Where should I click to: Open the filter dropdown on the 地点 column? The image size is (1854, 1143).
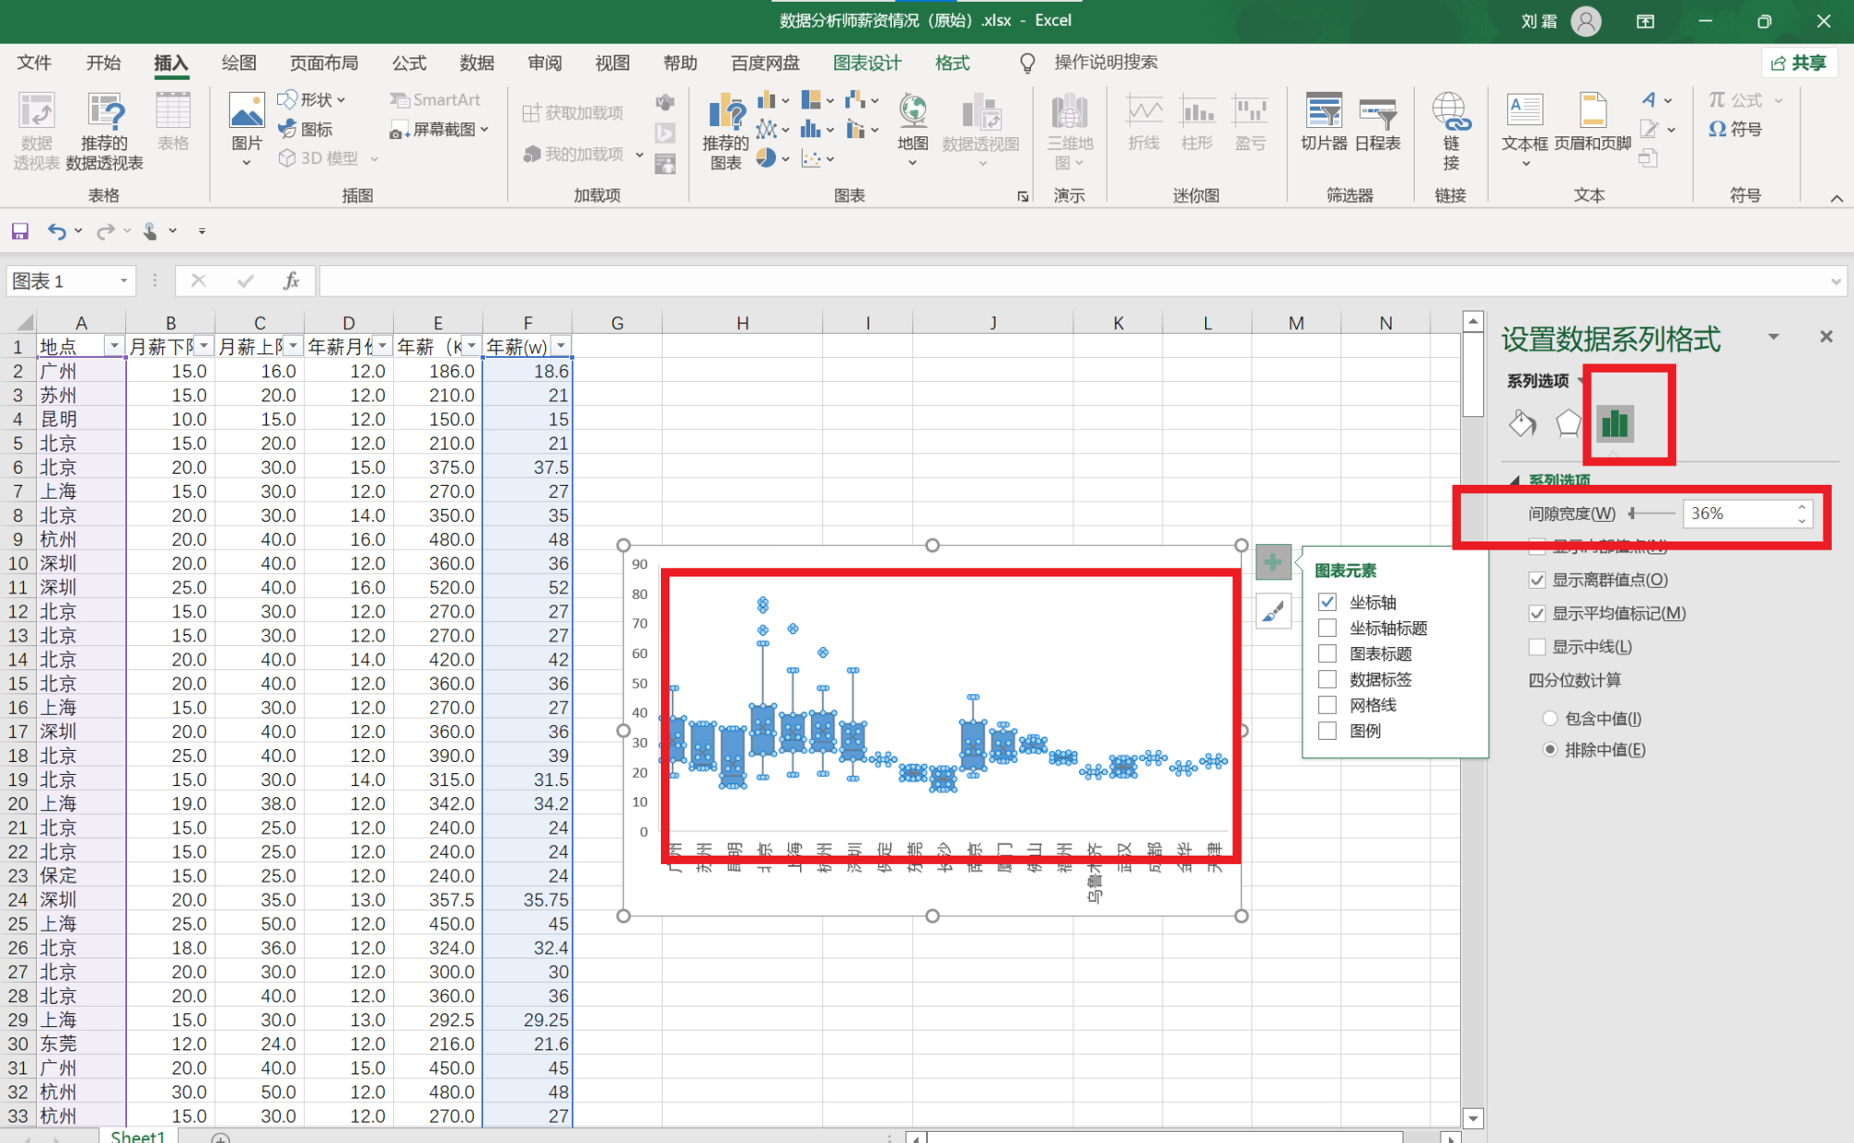114,347
